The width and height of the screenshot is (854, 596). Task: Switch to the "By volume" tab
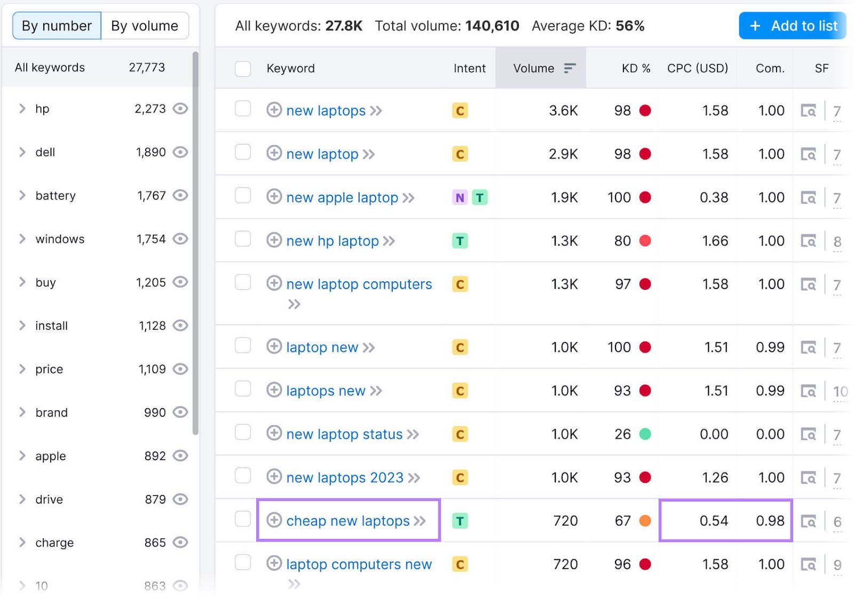tap(145, 25)
